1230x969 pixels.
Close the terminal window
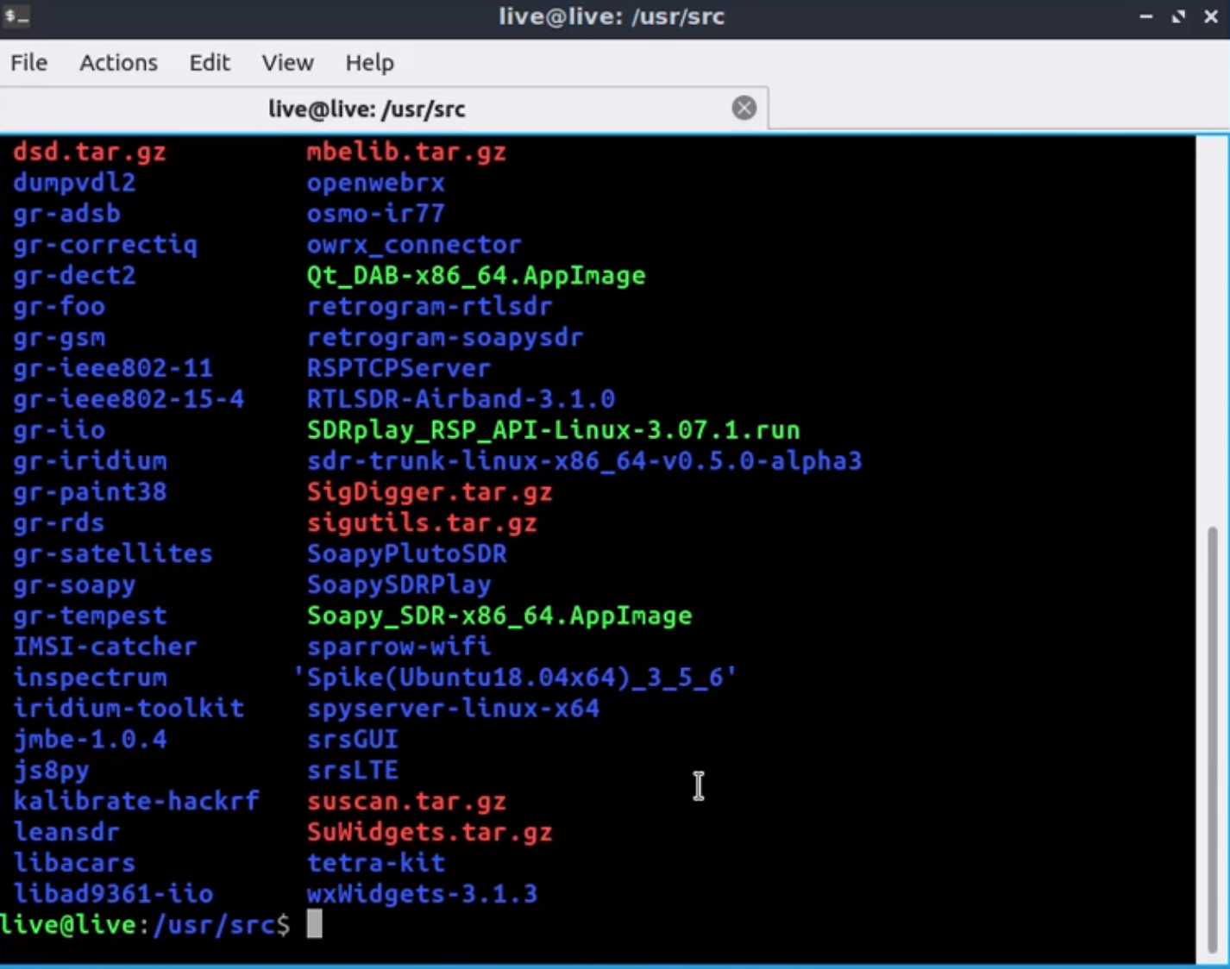point(1211,16)
